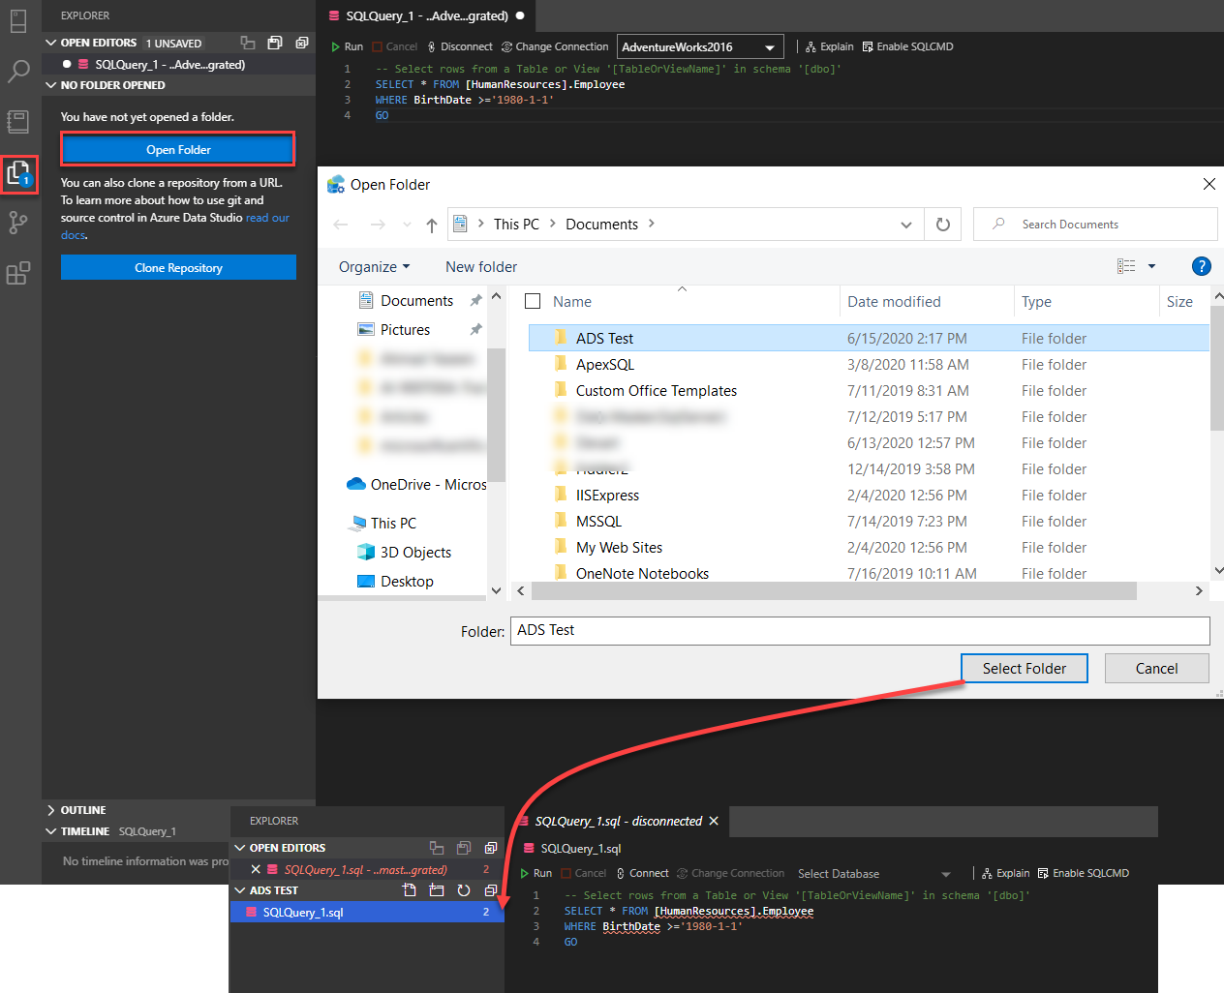
Task: Click New Folder icon in ADS TEST header
Action: (x=437, y=890)
